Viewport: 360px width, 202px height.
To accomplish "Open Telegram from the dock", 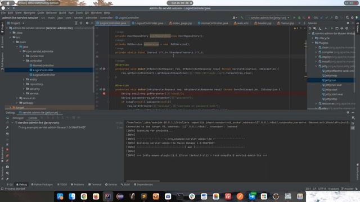I will 252,196.
